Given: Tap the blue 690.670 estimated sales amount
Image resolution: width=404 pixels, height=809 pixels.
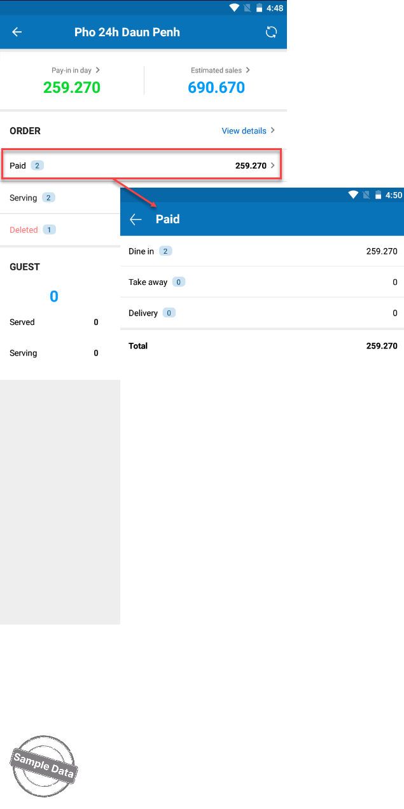Looking at the screenshot, I should click(216, 88).
